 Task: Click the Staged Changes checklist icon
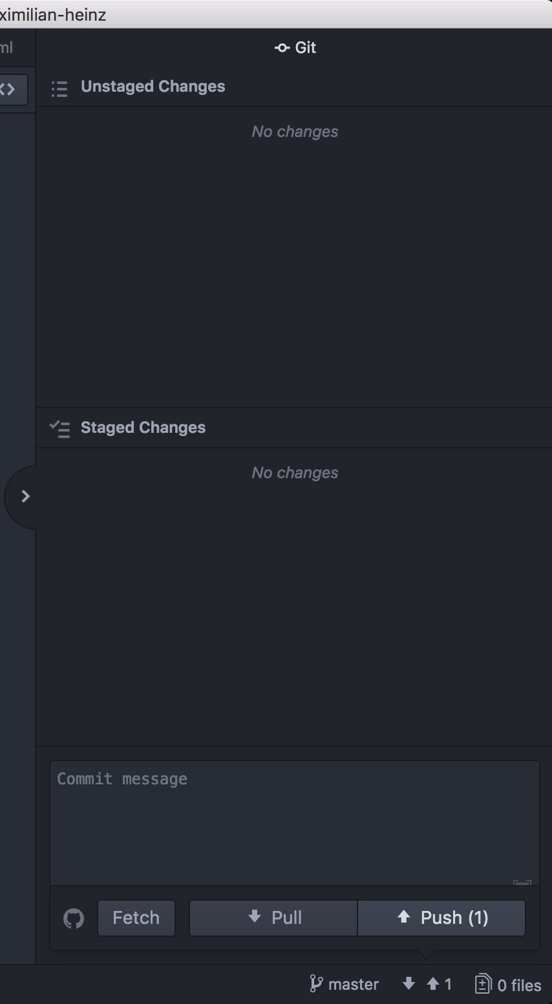tap(59, 428)
